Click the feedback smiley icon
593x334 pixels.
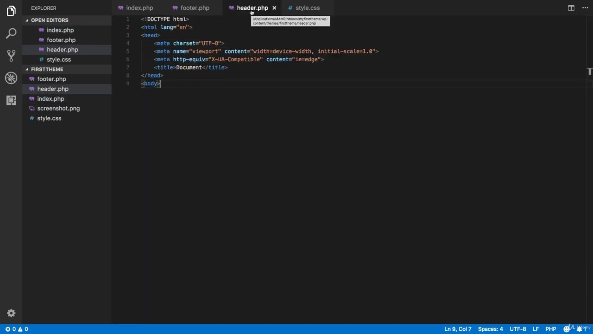566,329
